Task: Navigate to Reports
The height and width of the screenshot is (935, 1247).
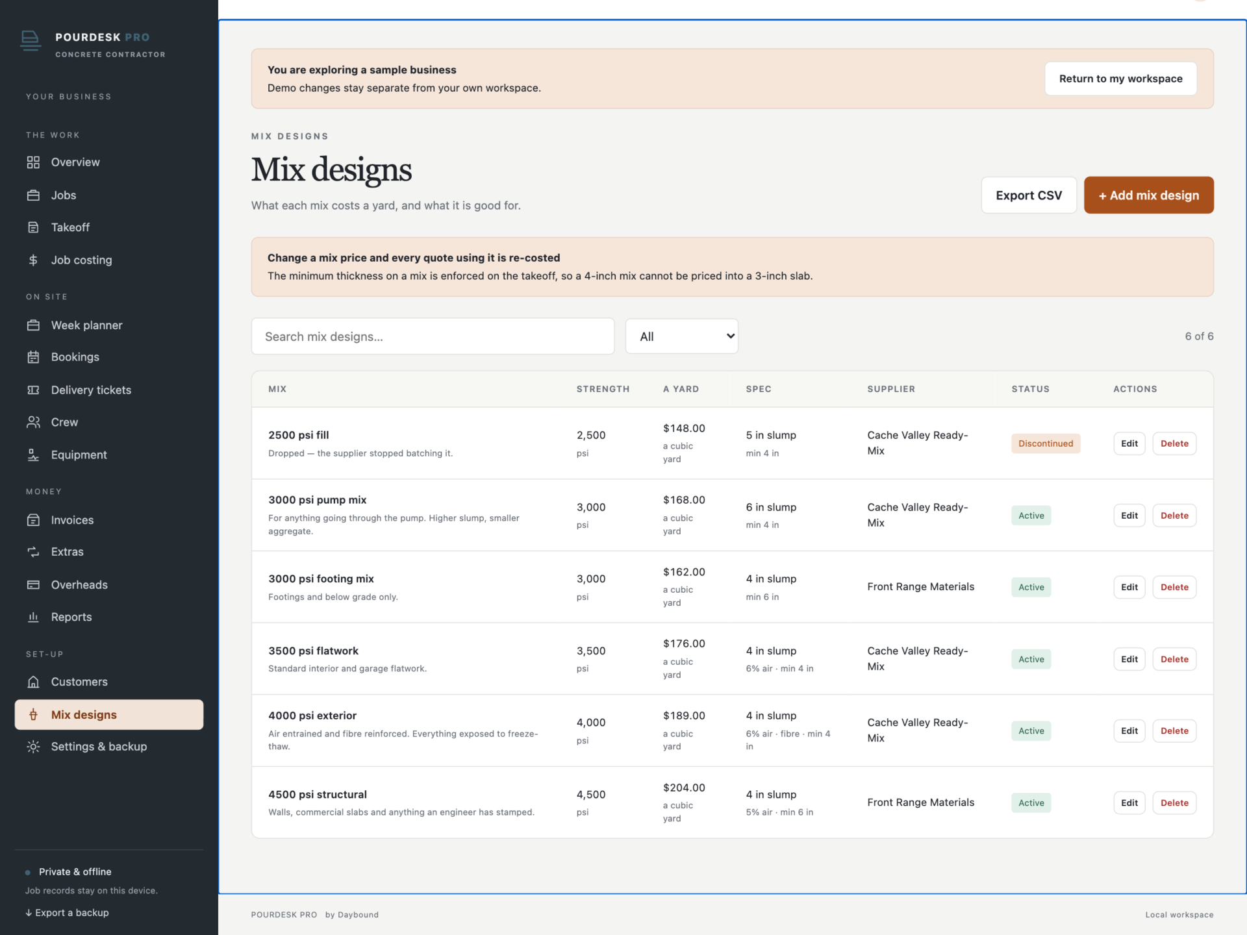Action: click(x=108, y=617)
